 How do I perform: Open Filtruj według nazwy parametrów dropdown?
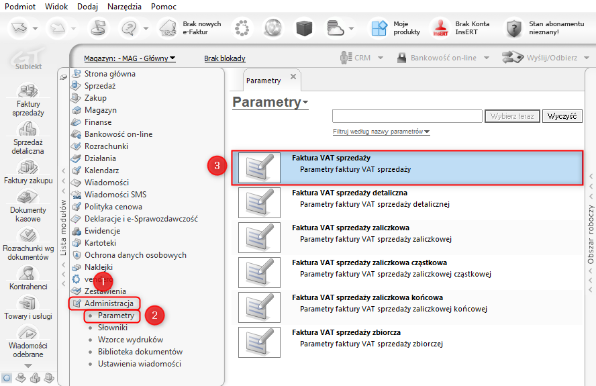coord(381,132)
